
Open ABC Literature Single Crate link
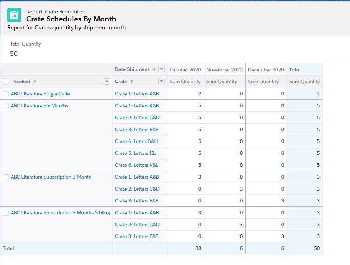pos(40,94)
